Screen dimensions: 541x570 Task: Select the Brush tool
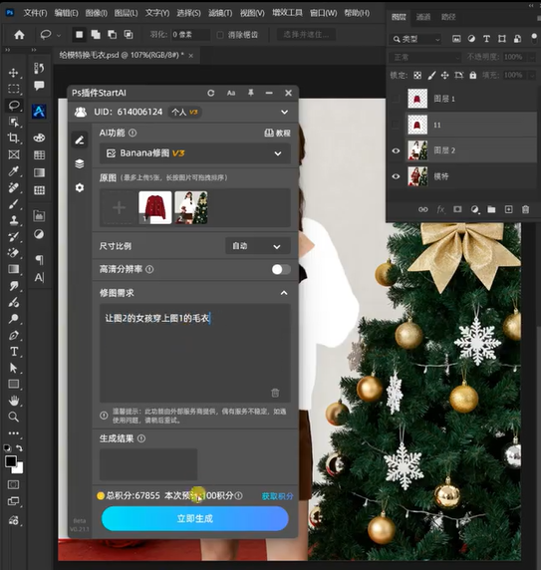click(x=14, y=204)
